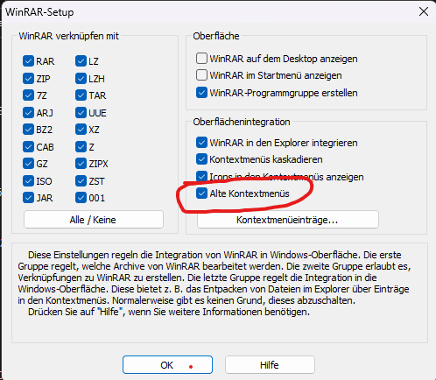Open Kontextmenüeinträge settings dialog
The height and width of the screenshot is (380, 436).
[x=288, y=220]
